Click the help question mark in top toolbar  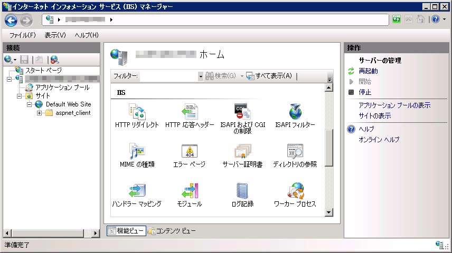coord(436,20)
